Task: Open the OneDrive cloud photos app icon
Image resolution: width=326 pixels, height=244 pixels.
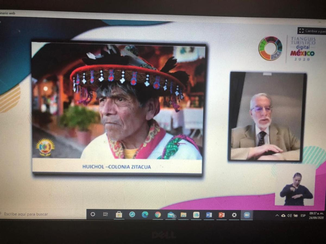Action: tap(196, 215)
